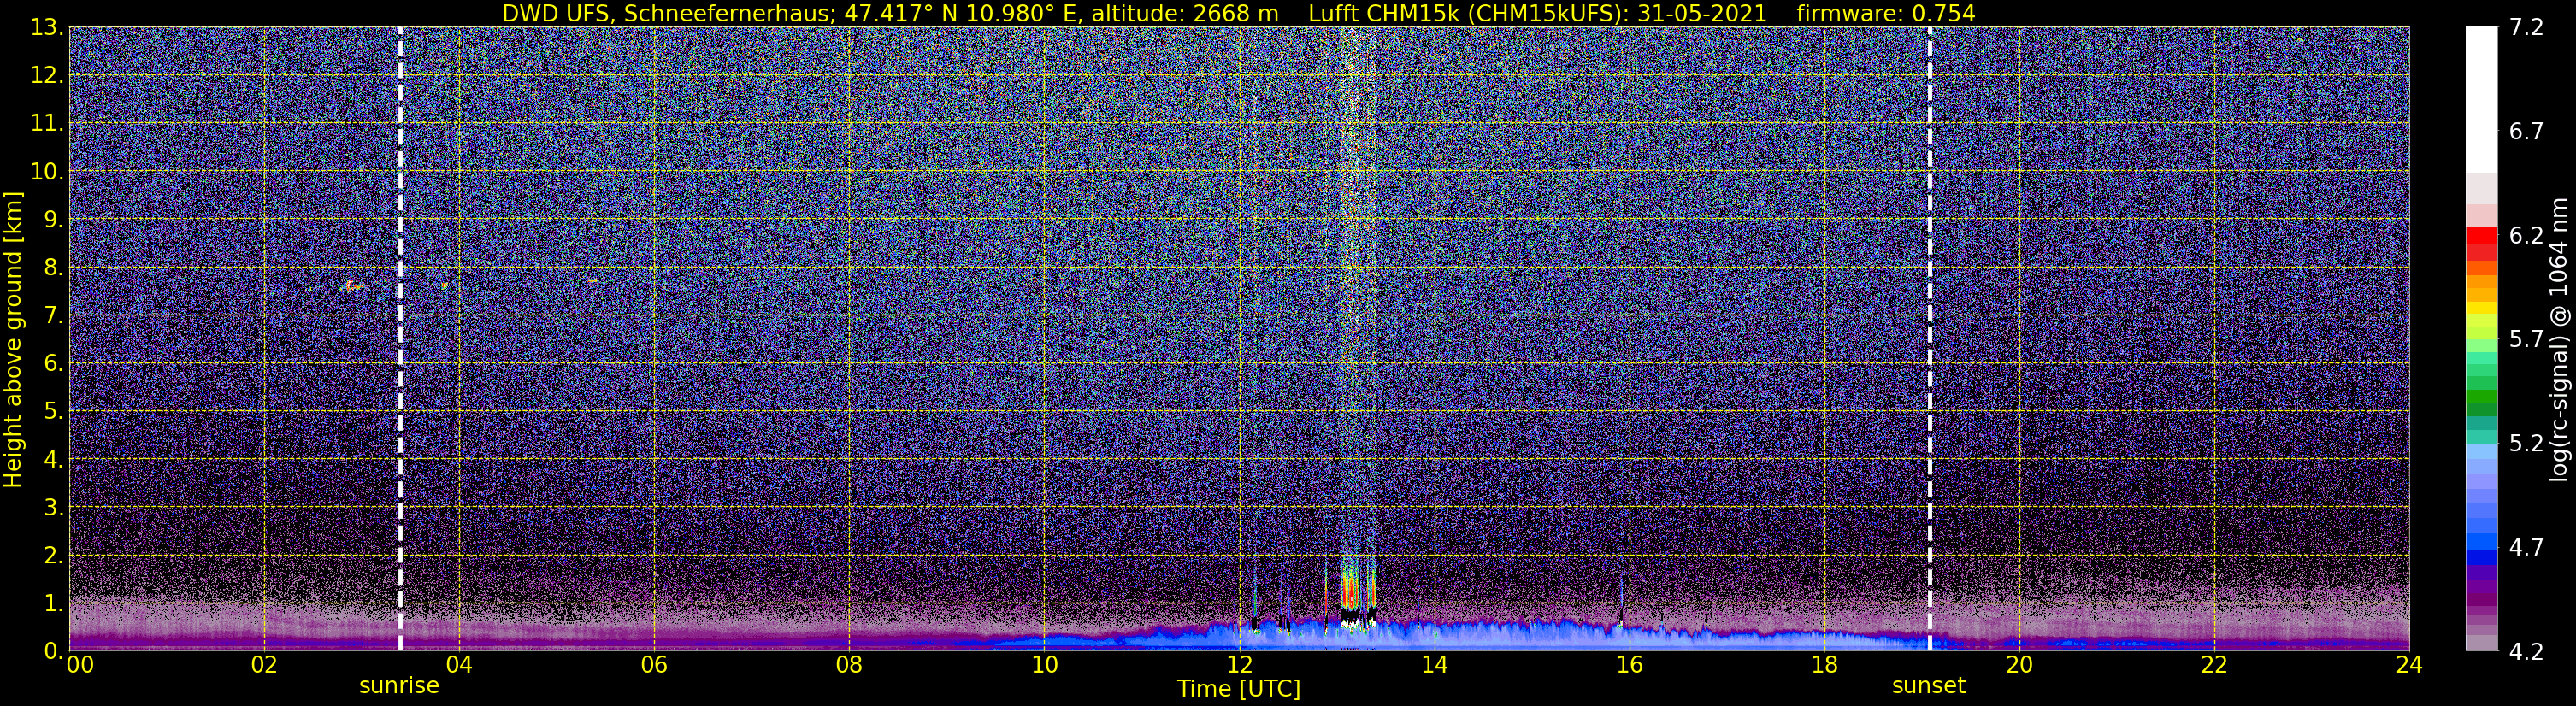The image size is (2576, 706).
Task: Click the 18 time axis tick label
Action: tap(1824, 666)
